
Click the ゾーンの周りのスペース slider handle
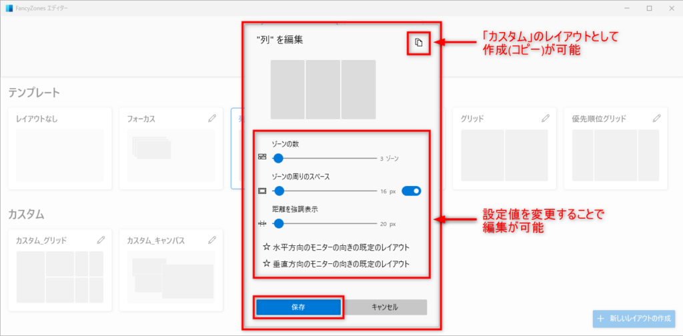coord(278,191)
